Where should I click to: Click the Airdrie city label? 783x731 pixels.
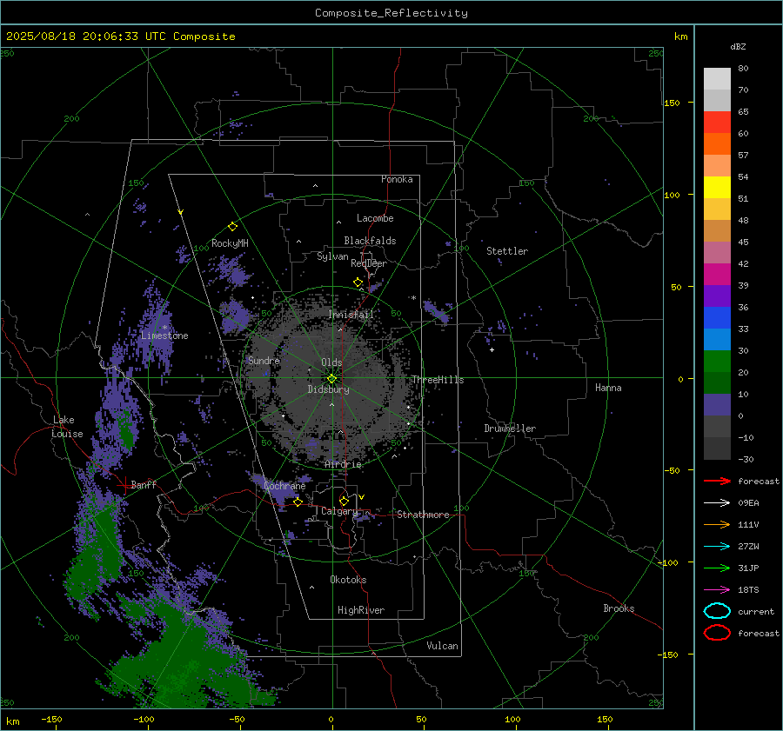(x=343, y=464)
